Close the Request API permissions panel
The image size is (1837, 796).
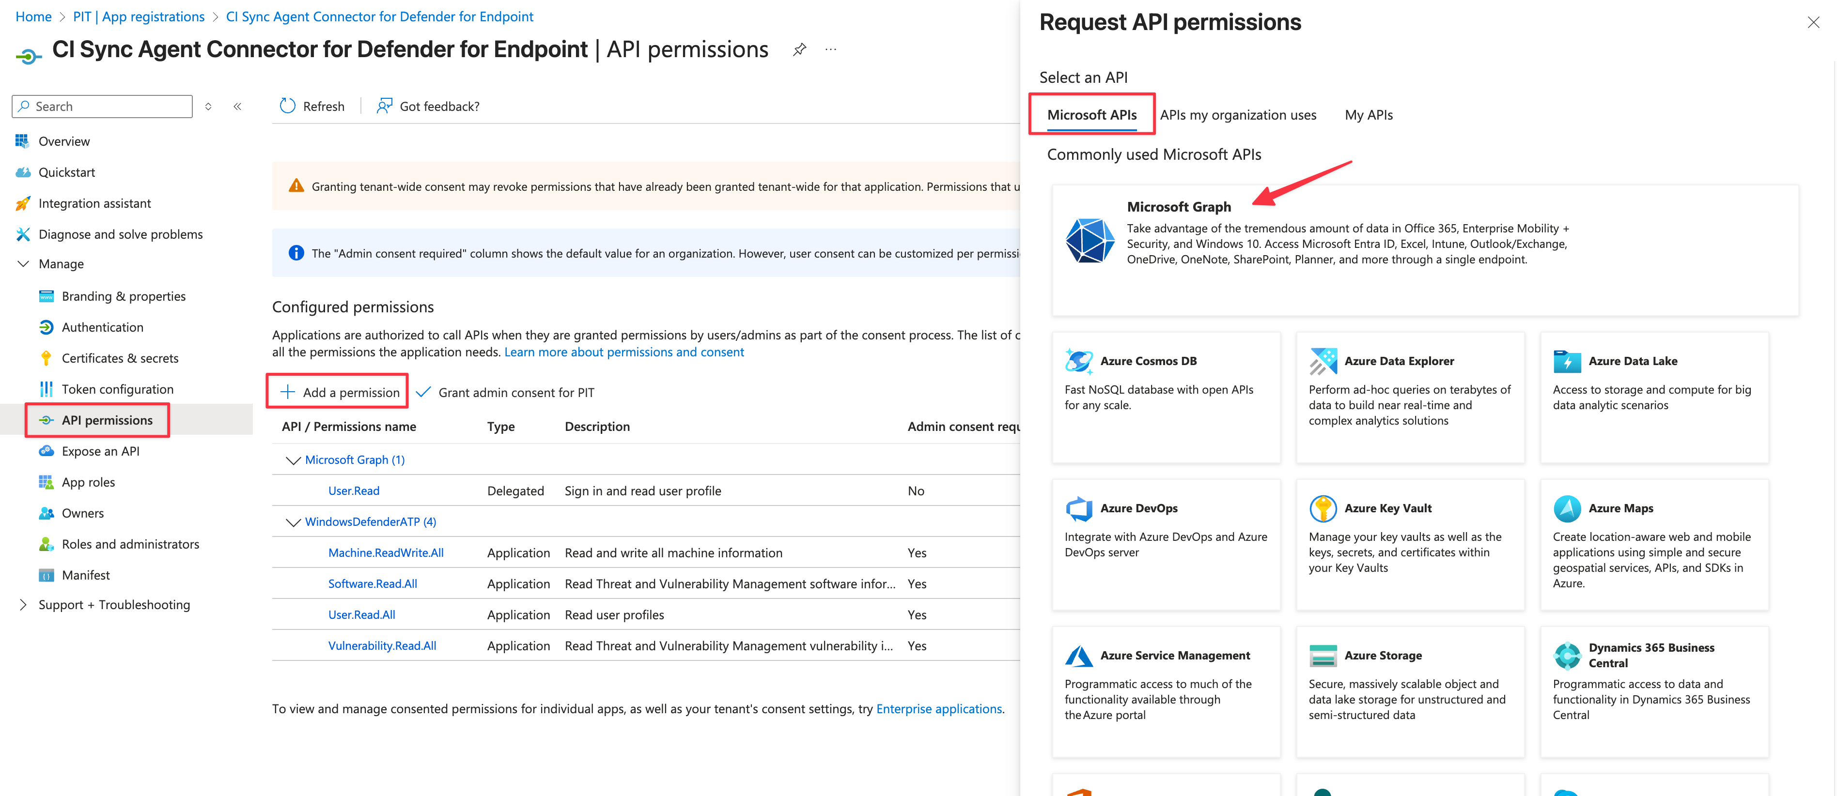[x=1813, y=22]
